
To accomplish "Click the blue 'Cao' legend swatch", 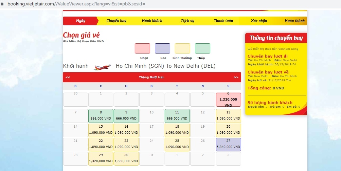I will (162, 48).
